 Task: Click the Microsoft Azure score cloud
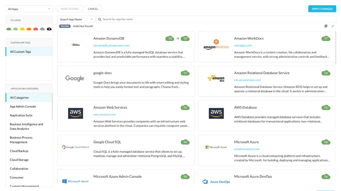(326, 142)
